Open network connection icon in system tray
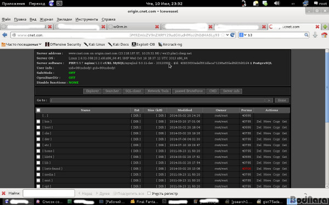The width and height of the screenshot is (329, 205). [305, 3]
